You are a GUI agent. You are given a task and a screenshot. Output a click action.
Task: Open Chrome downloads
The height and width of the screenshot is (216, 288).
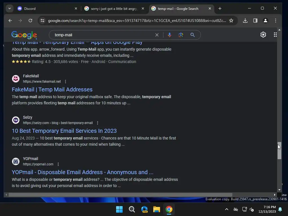pyautogui.click(x=245, y=21)
